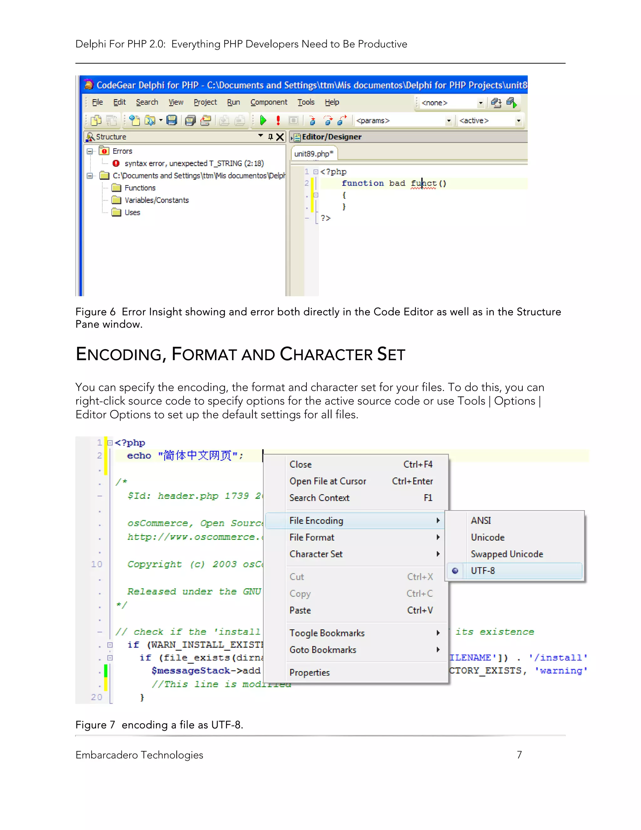The width and height of the screenshot is (641, 830).
Task: Select the syntax error, unexpected T_STRING row
Action: point(194,163)
